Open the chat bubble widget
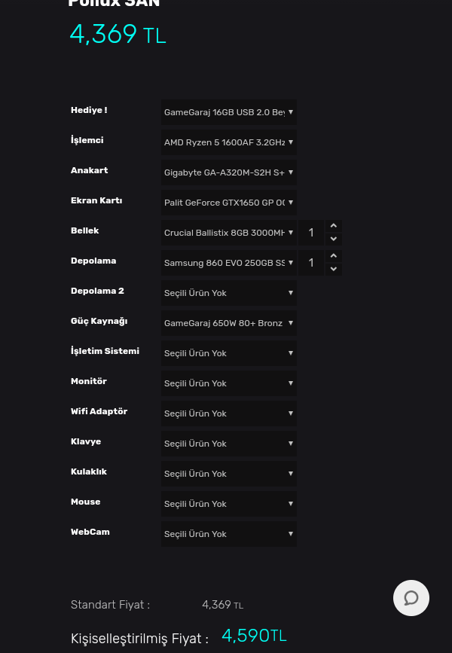This screenshot has height=653, width=452. point(411,598)
